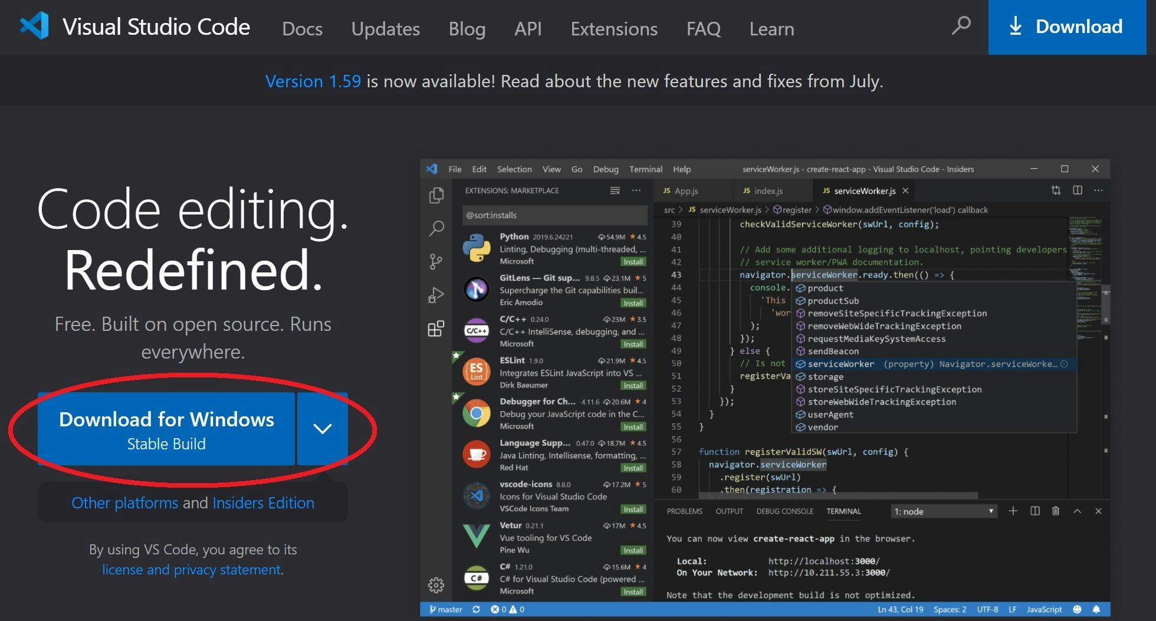Click the register breadcrumb item
Image resolution: width=1156 pixels, height=621 pixels.
[x=792, y=210]
